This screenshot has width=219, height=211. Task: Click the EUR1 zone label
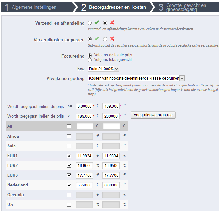pos(12,156)
